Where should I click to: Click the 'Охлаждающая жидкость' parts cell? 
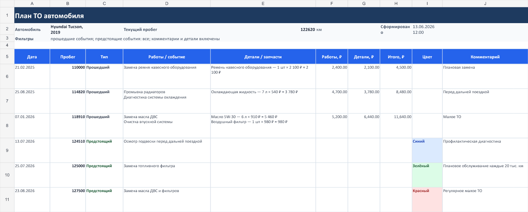click(263, 101)
